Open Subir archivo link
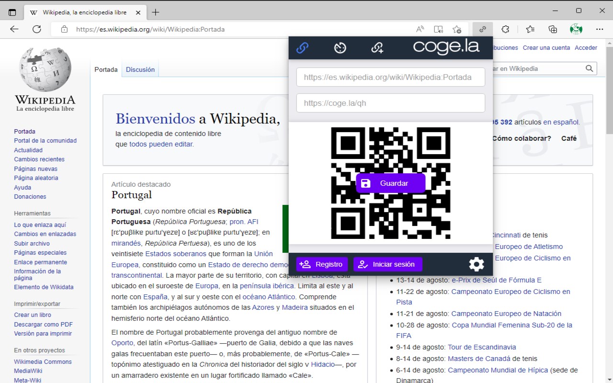 32,243
